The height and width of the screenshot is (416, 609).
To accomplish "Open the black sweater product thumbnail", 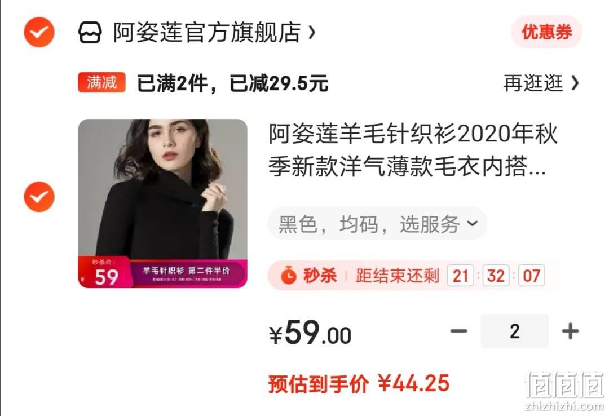I will 163,203.
